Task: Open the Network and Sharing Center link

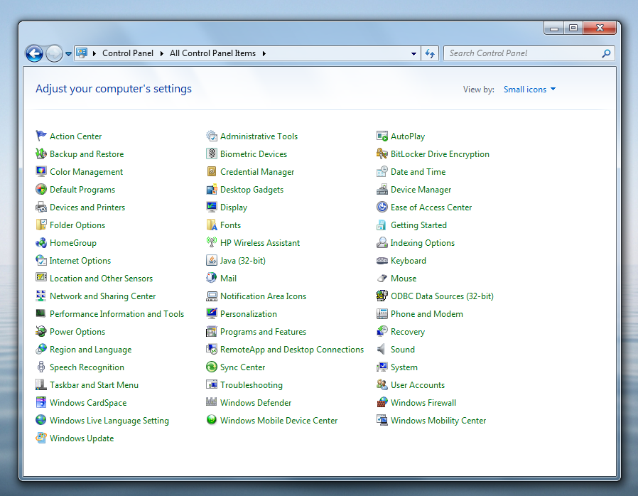Action: click(102, 296)
